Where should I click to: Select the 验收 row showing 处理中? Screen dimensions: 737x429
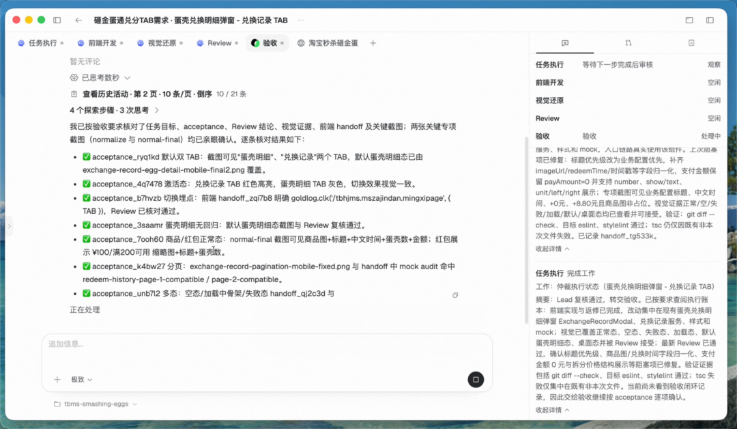click(628, 137)
